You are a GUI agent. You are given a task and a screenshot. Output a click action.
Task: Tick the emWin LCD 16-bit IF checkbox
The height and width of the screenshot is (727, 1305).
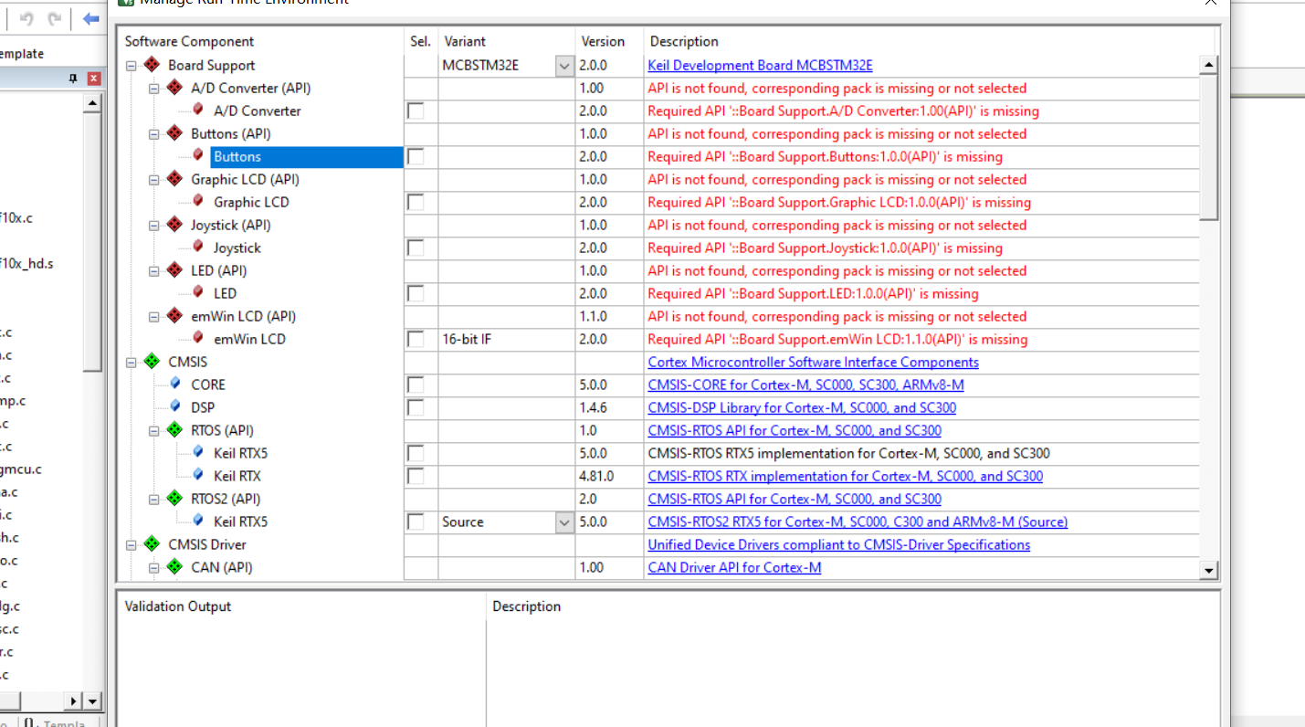coord(416,339)
